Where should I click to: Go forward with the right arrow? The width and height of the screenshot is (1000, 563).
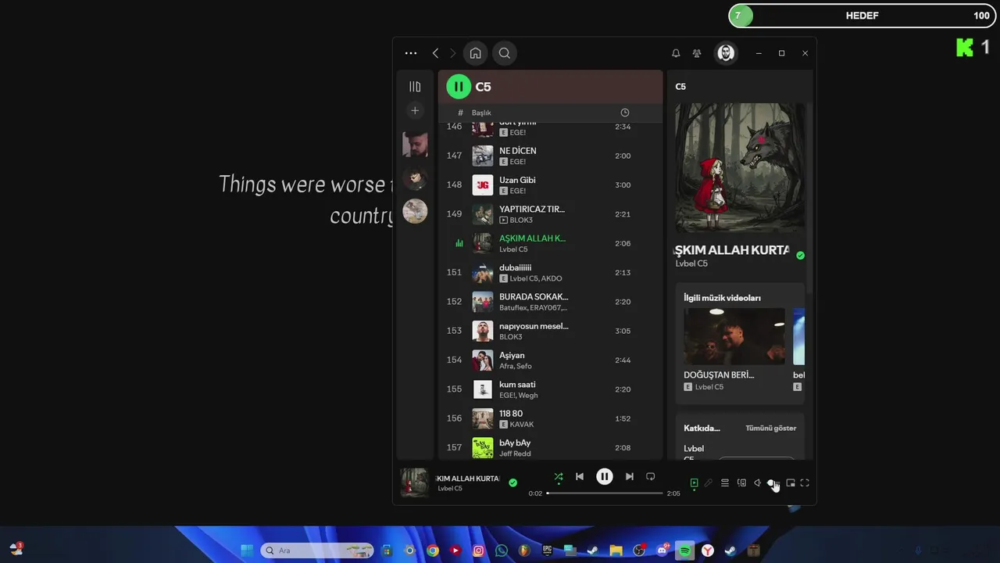pos(452,53)
